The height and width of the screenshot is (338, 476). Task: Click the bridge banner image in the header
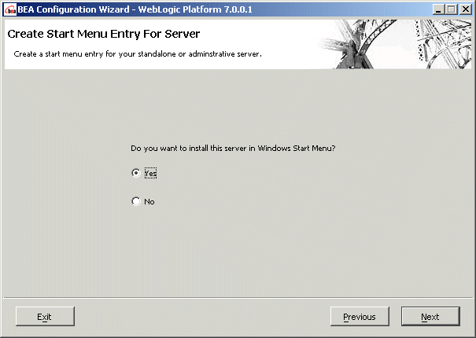pos(395,44)
